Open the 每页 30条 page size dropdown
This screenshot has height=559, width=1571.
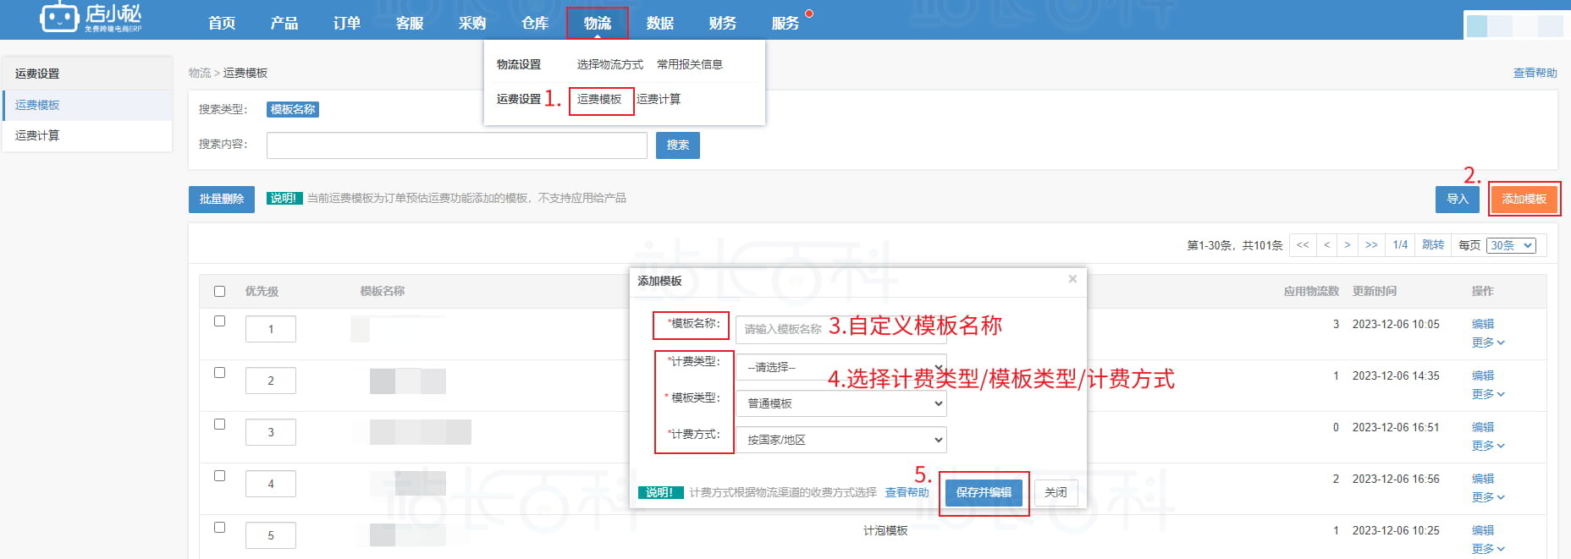tap(1511, 245)
